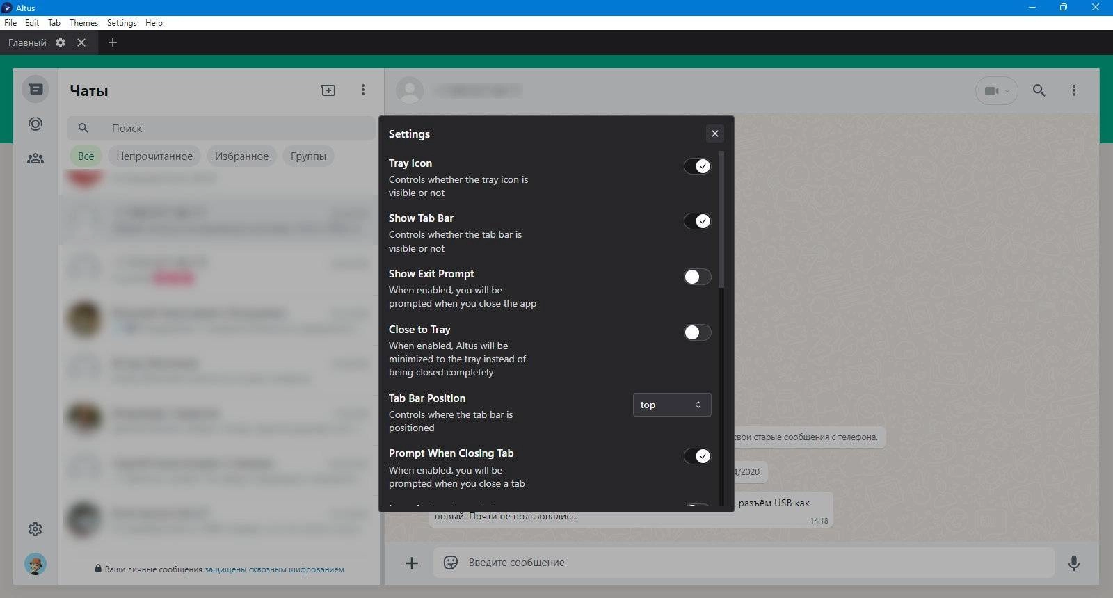Enable Show Exit Prompt

pyautogui.click(x=697, y=277)
